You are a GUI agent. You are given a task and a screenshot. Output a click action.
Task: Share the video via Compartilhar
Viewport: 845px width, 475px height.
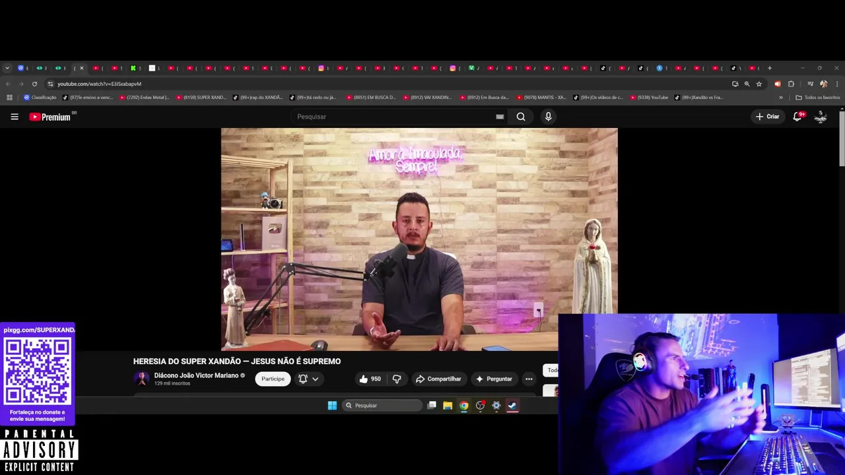pyautogui.click(x=438, y=379)
